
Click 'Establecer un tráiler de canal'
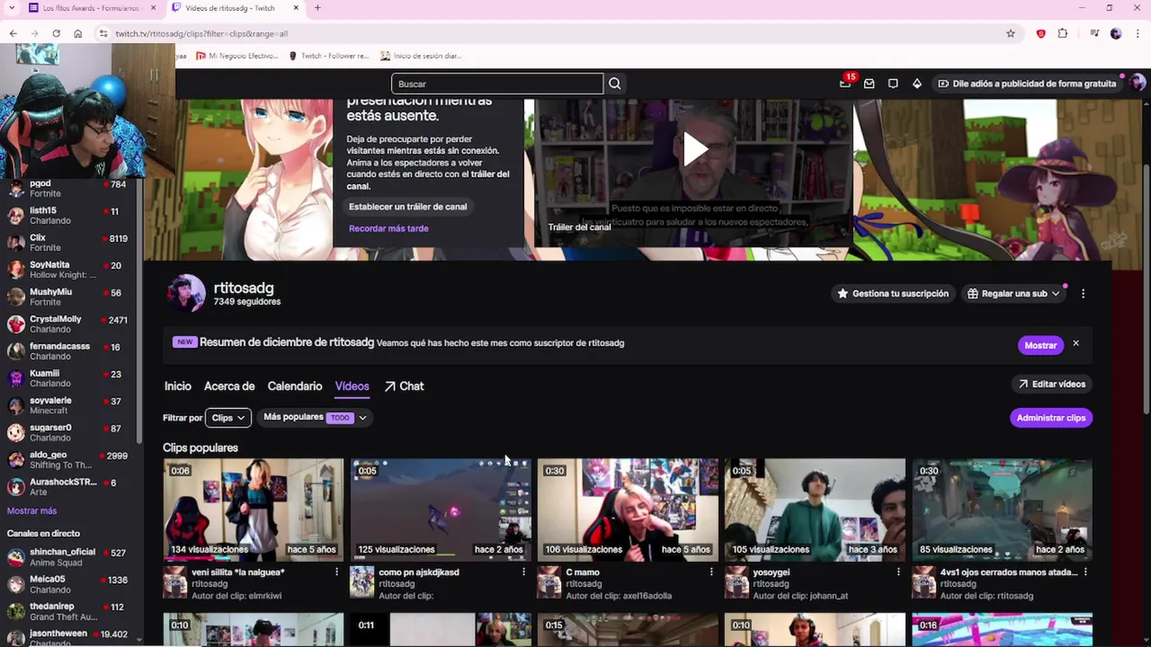pos(407,207)
